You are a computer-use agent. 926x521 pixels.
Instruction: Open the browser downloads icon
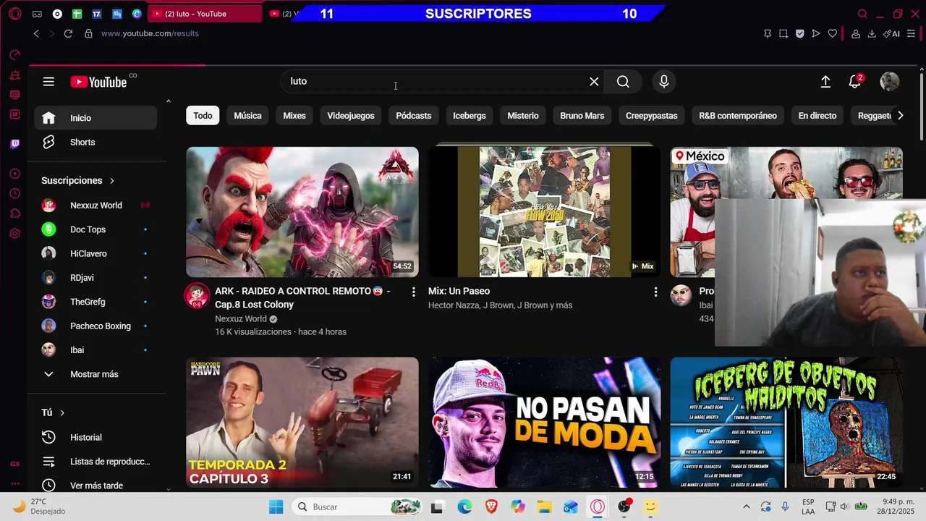(x=872, y=33)
